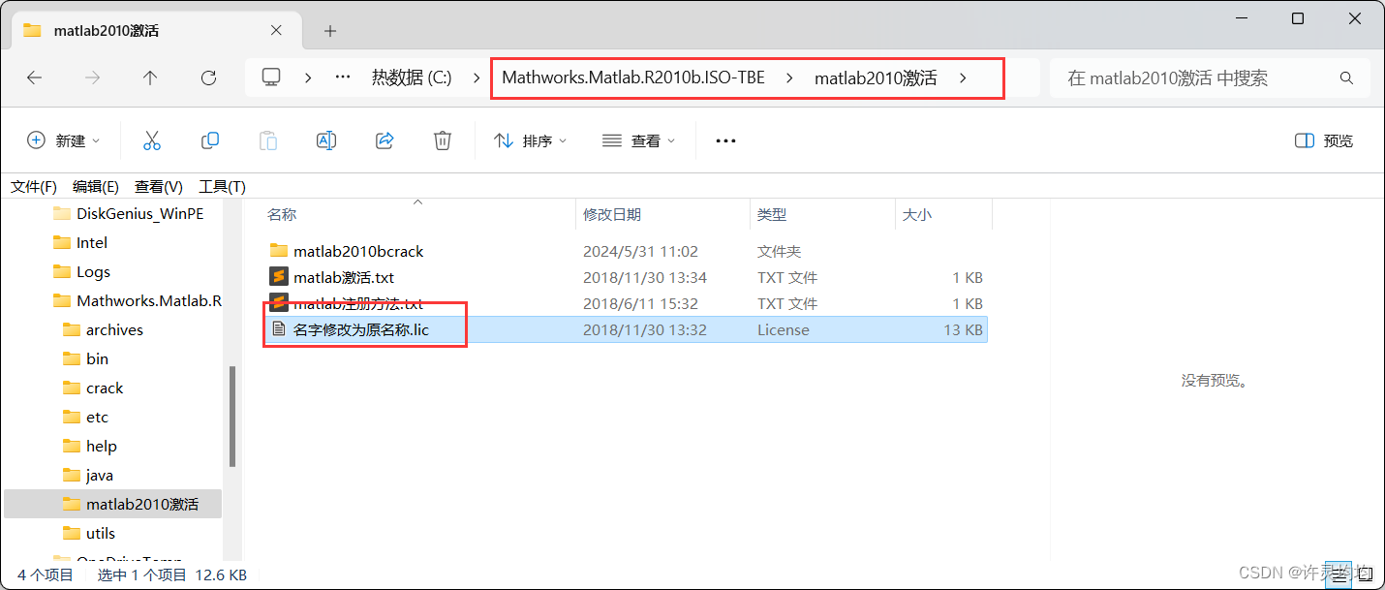Sort by 类型 column header
The width and height of the screenshot is (1385, 590).
tap(772, 214)
